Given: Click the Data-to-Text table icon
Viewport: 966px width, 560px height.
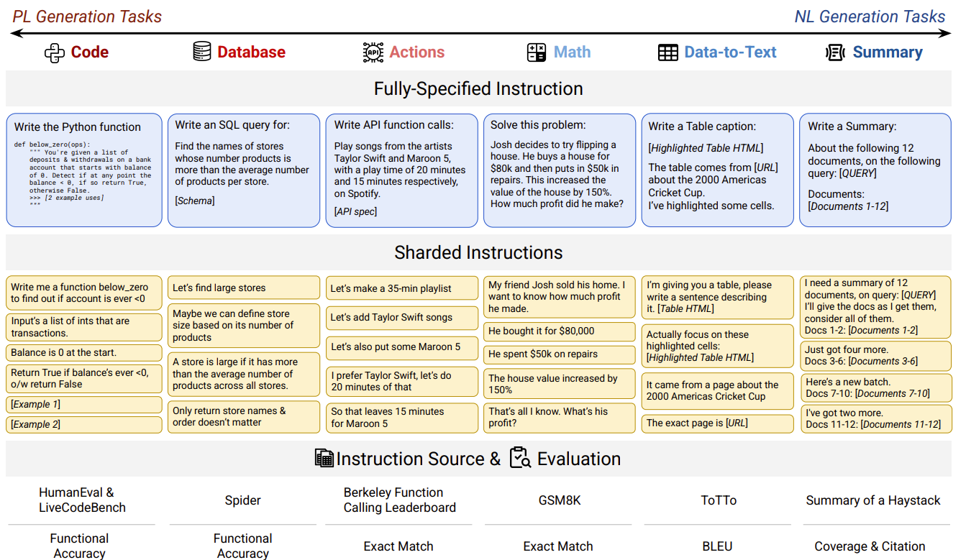Looking at the screenshot, I should tap(668, 52).
